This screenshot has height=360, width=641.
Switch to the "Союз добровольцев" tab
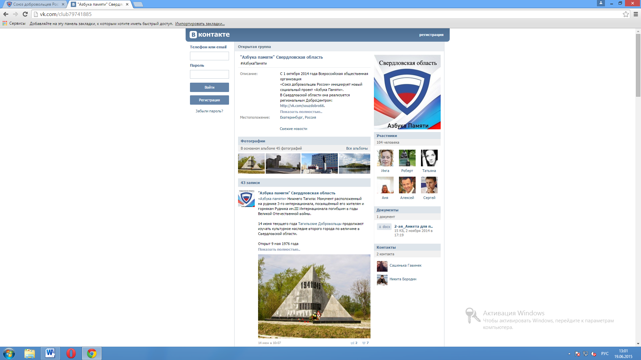point(36,4)
